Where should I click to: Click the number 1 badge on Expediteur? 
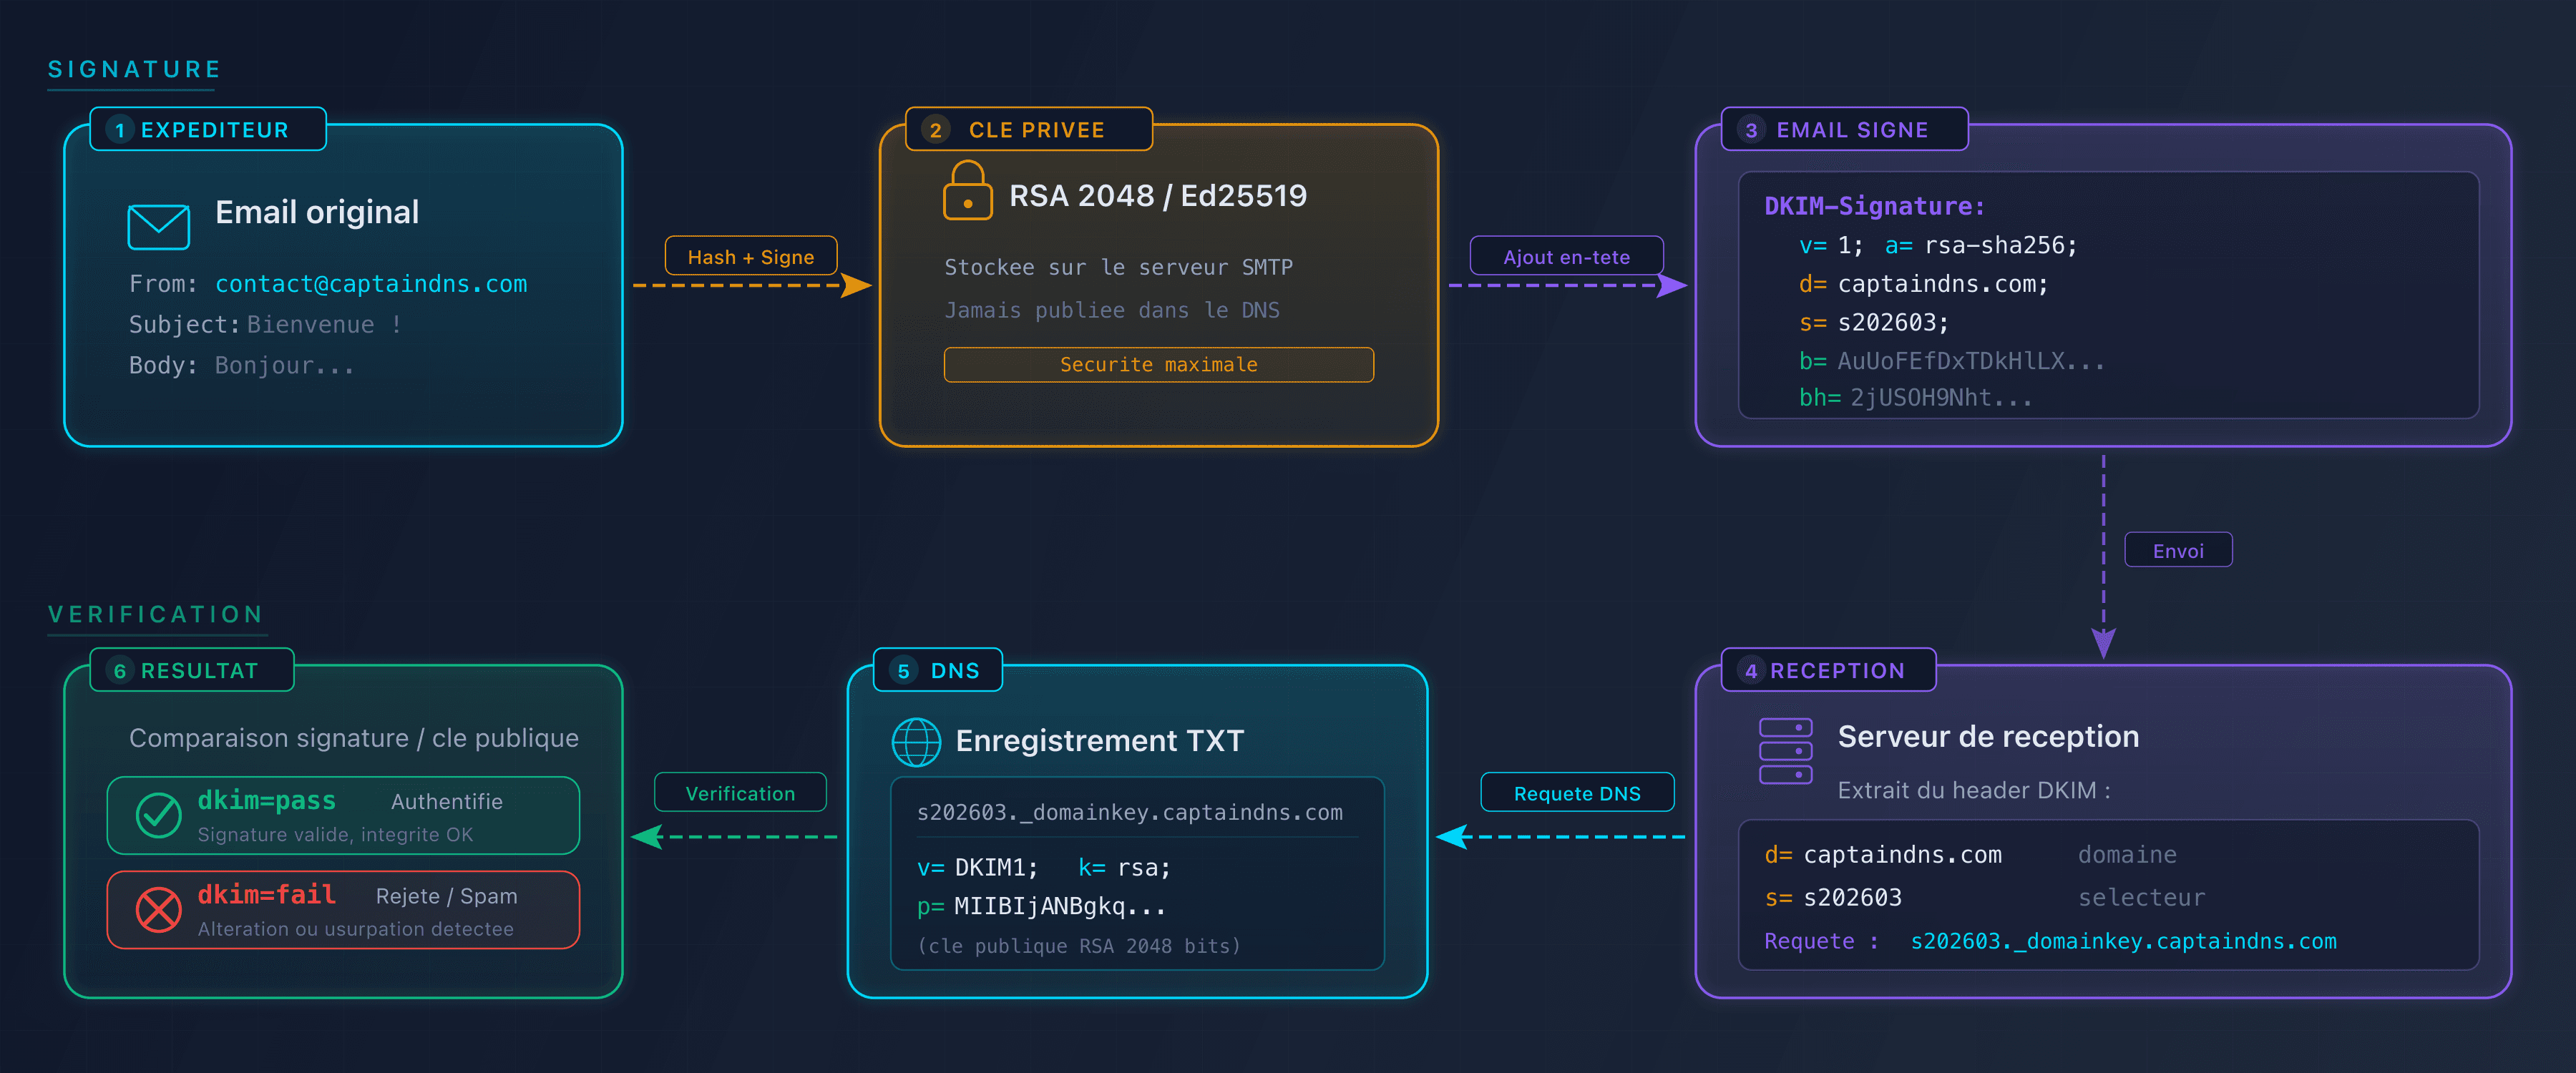(x=120, y=130)
